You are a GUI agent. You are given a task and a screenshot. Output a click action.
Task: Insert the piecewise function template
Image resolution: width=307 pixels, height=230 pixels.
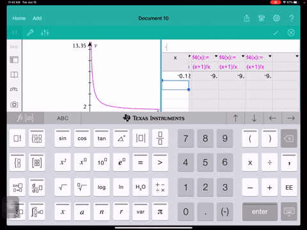click(x=17, y=162)
